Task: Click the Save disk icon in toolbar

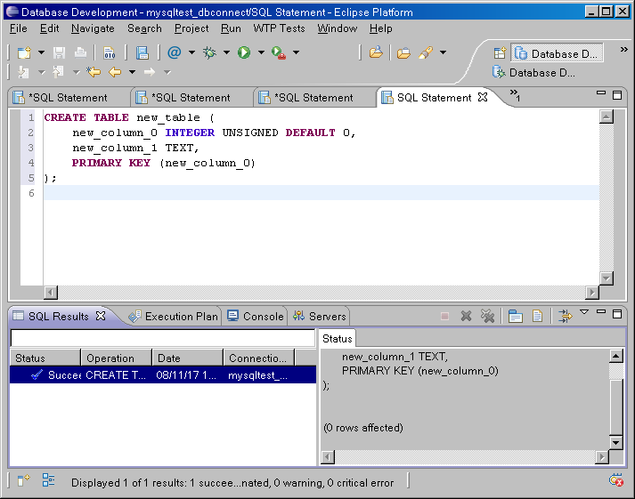Action: pos(60,52)
